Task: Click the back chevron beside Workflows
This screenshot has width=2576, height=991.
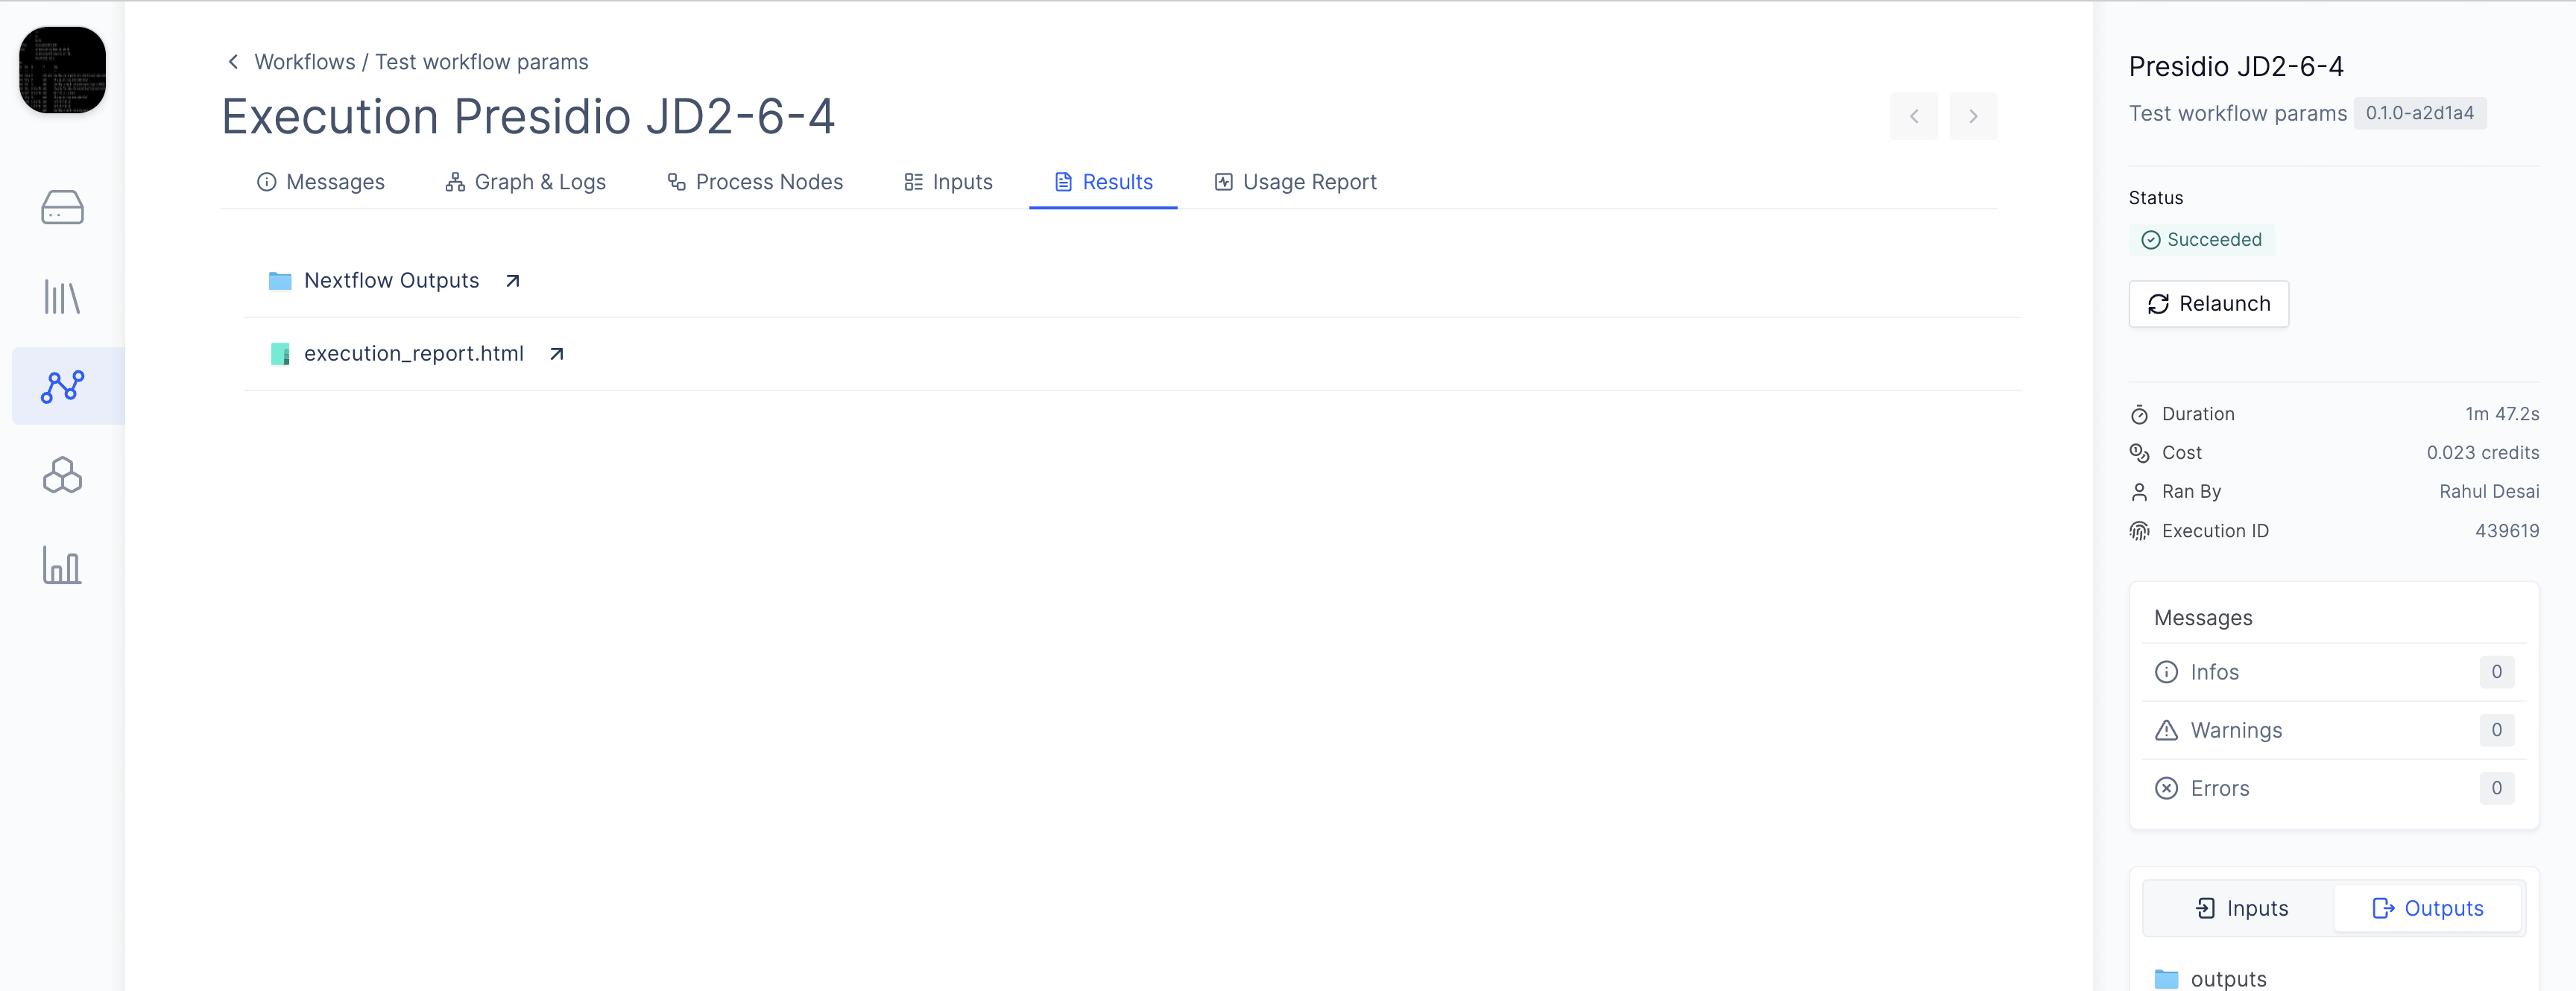Action: tap(233, 62)
